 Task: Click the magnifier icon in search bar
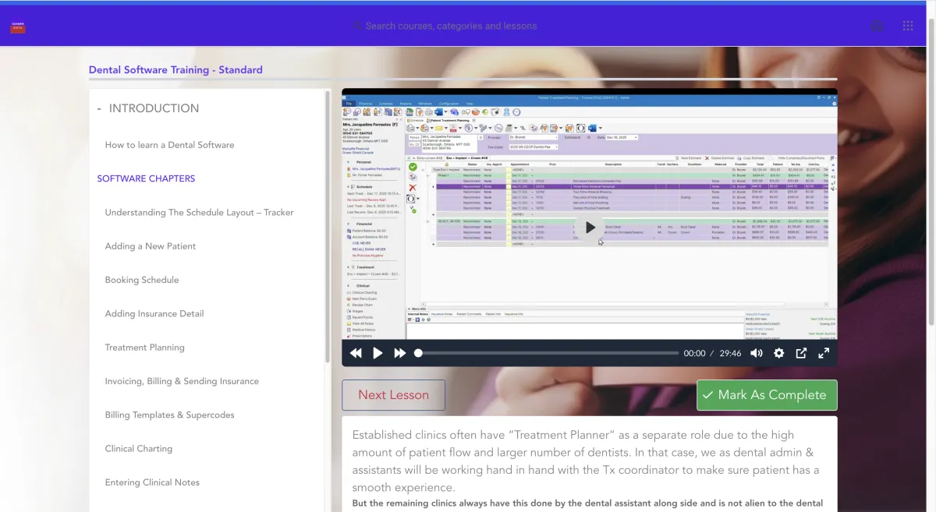click(x=357, y=26)
